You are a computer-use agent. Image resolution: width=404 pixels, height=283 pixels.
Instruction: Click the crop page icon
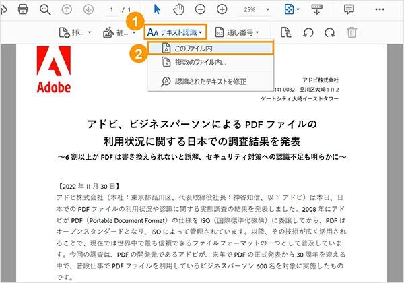[285, 32]
